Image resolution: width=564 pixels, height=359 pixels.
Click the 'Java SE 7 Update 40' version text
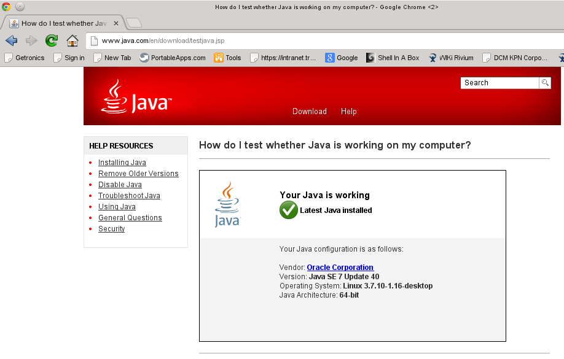tap(344, 277)
